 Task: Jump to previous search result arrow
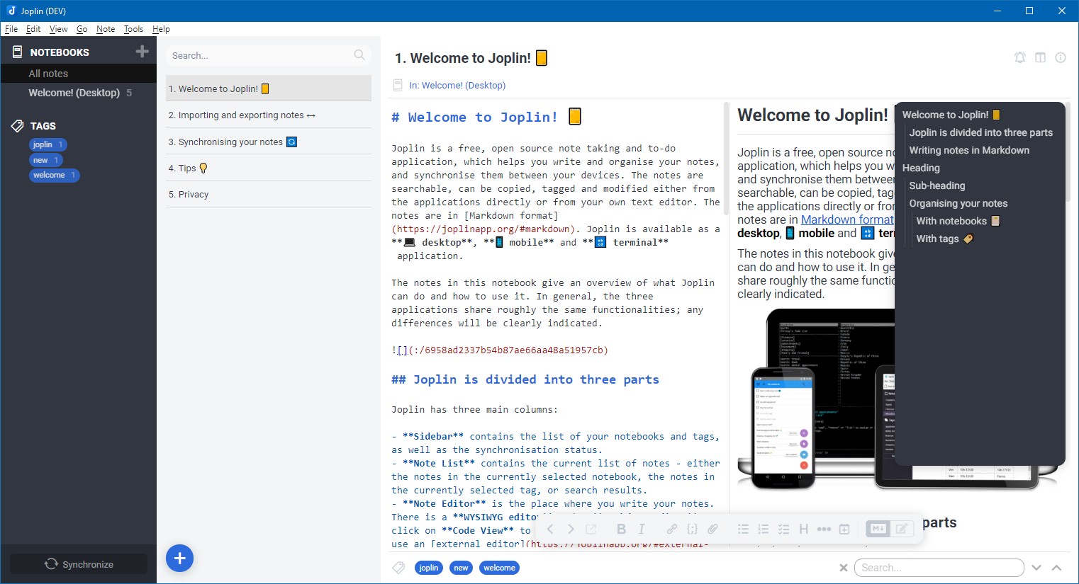pos(1056,568)
